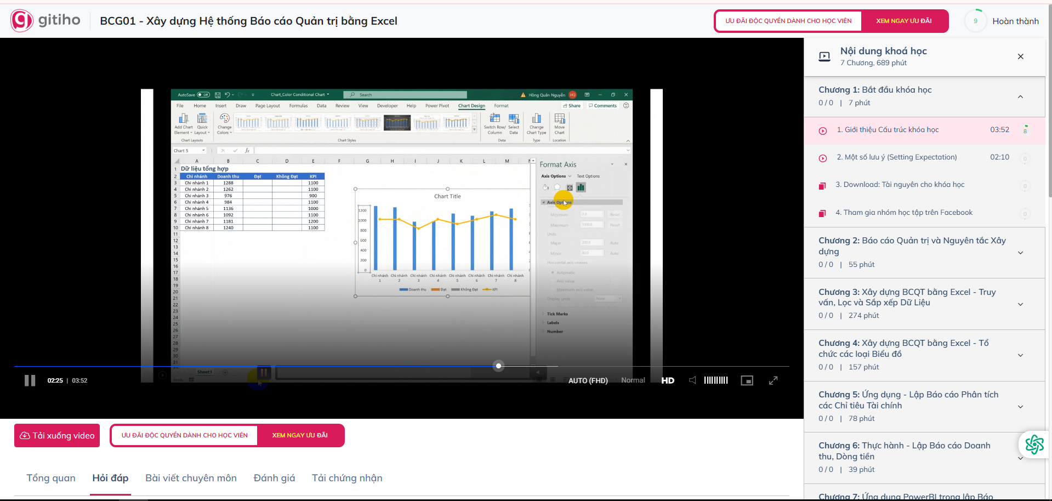Click XEM NGAY ƯU ĐÃI below video

pyautogui.click(x=300, y=435)
